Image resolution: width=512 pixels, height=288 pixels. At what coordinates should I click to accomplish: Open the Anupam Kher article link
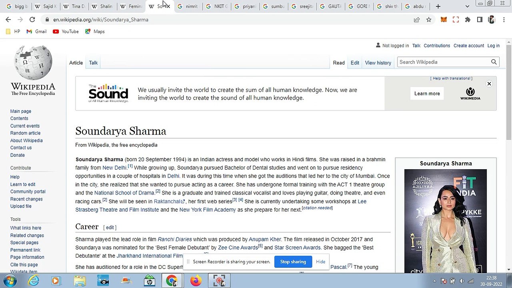(265, 240)
